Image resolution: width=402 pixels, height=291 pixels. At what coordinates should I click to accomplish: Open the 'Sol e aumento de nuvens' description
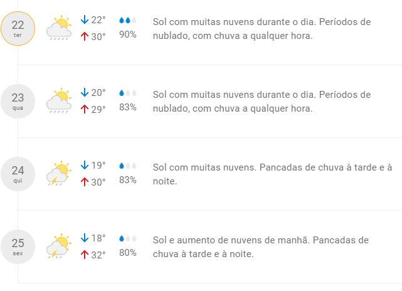point(260,246)
